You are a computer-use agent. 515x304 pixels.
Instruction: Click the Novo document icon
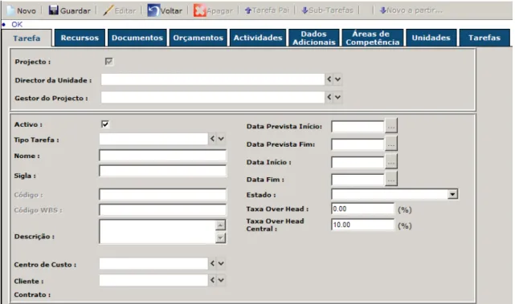coord(10,10)
